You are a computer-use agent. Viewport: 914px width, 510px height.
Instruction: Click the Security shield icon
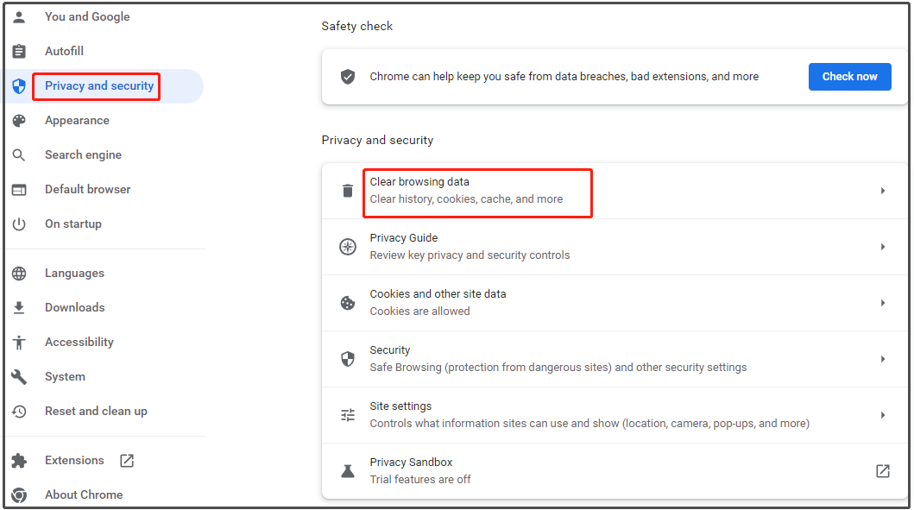pos(347,359)
